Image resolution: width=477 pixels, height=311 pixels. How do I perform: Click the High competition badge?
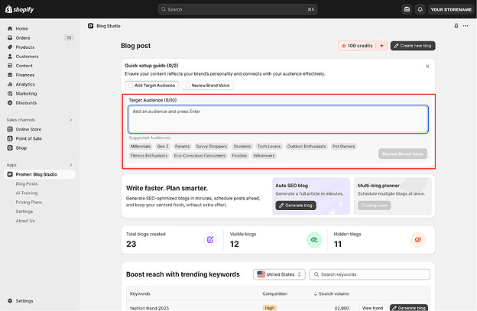pyautogui.click(x=270, y=308)
